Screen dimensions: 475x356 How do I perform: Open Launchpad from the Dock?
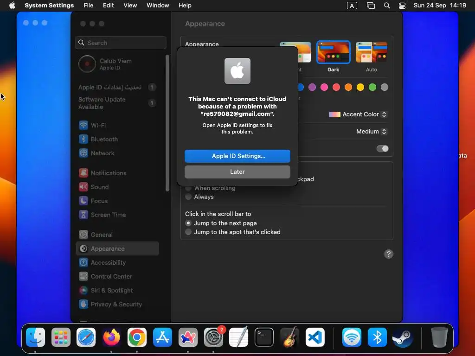coord(61,337)
